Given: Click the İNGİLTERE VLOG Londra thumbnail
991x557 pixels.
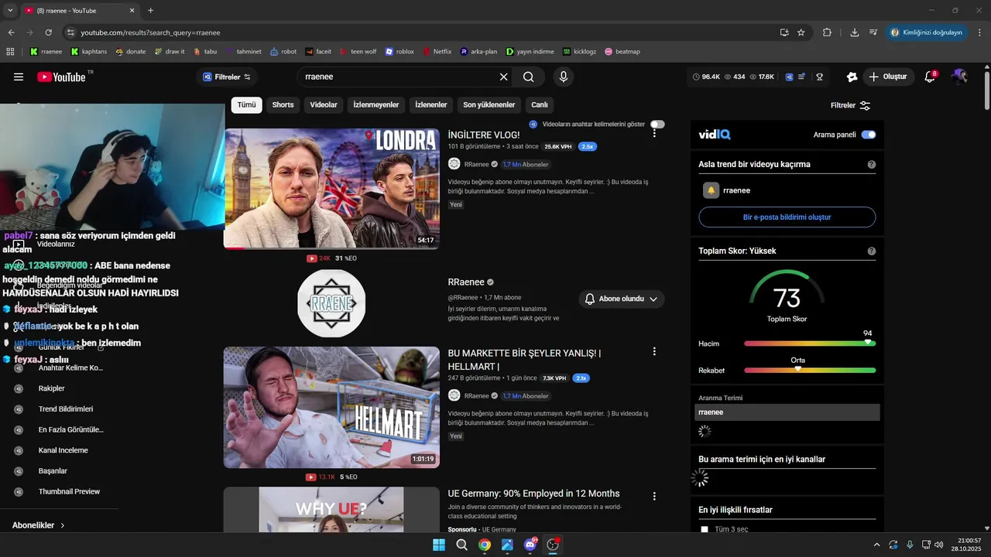Looking at the screenshot, I should click(x=331, y=188).
